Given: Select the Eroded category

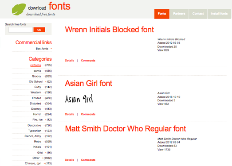Looking at the screenshot, I should click(x=36, y=98).
